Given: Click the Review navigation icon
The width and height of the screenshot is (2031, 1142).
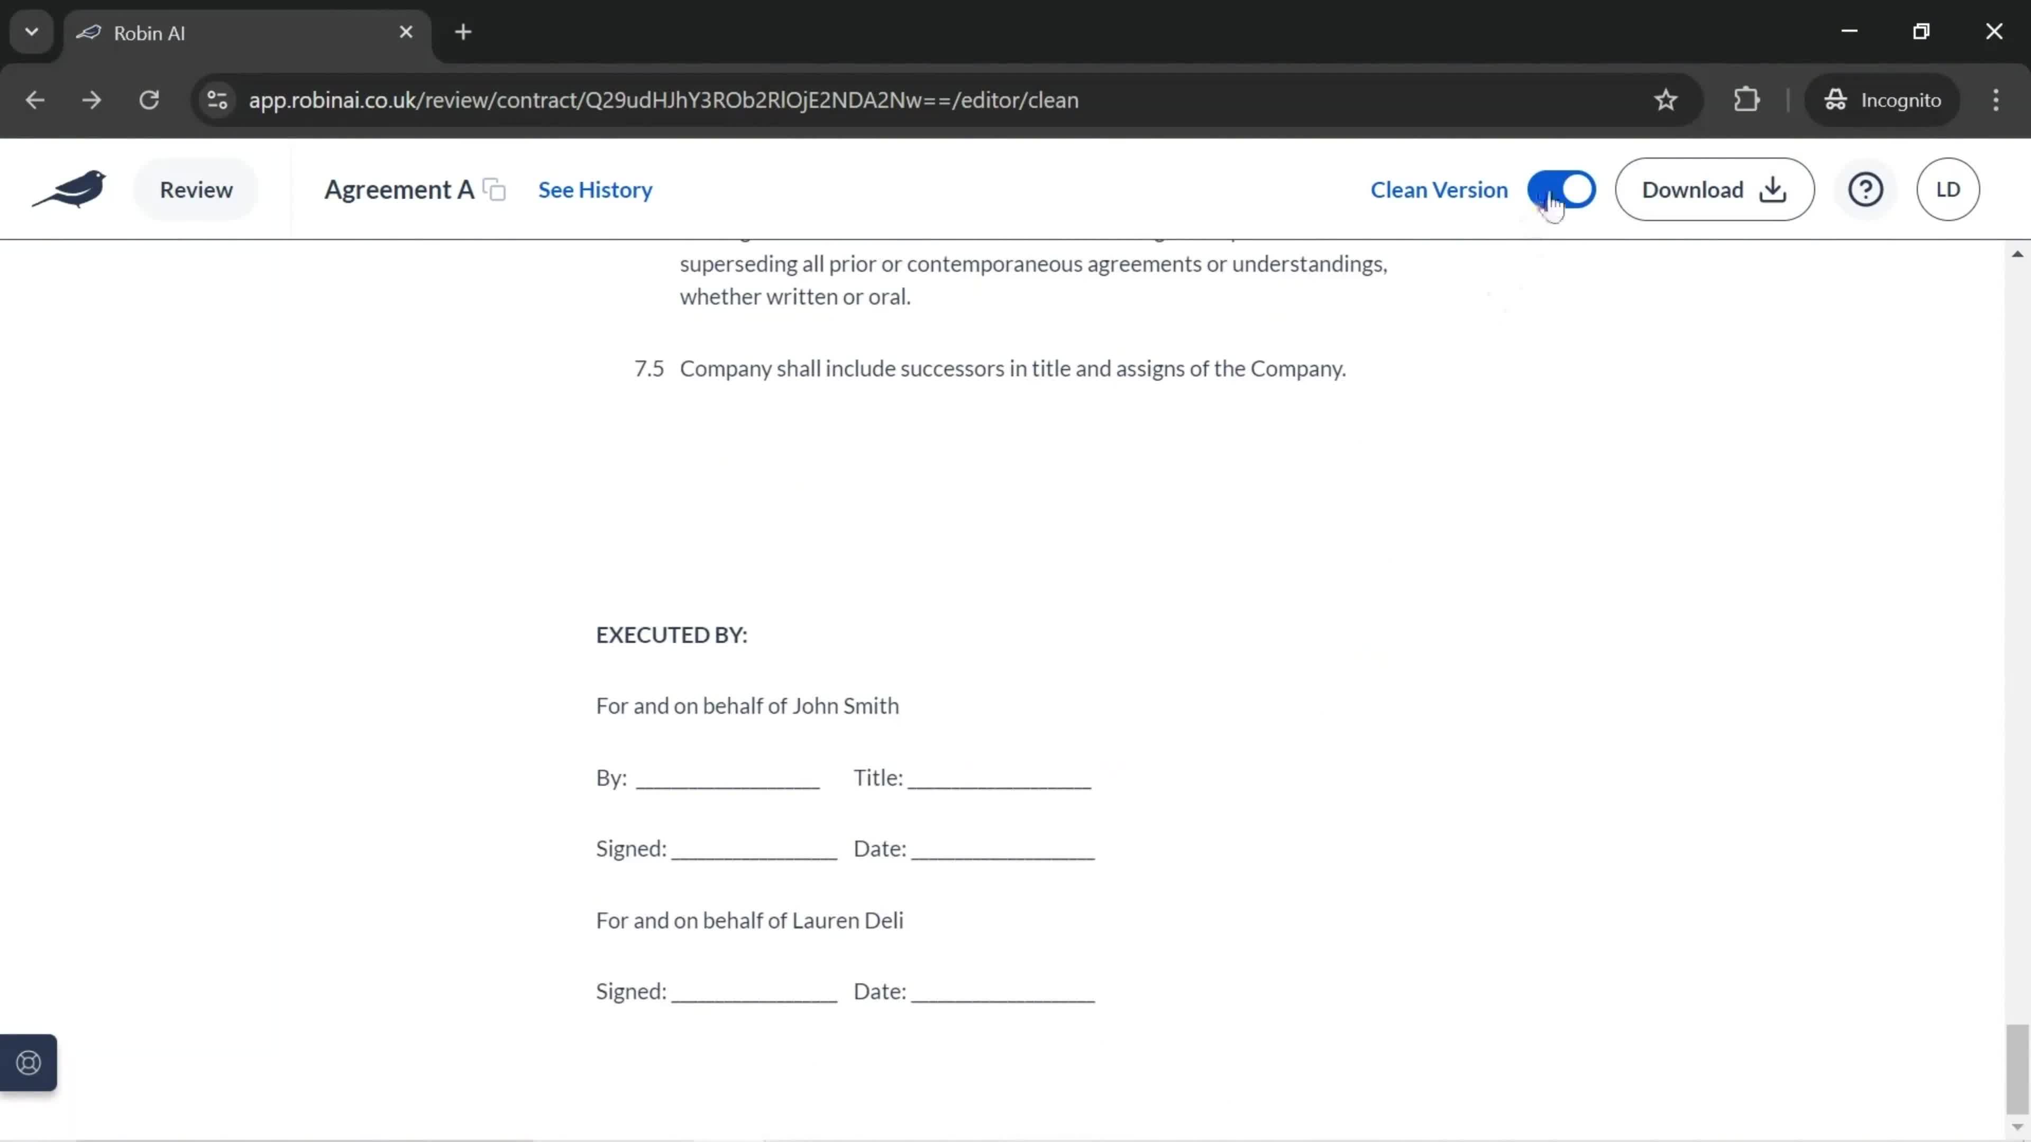Looking at the screenshot, I should point(195,190).
